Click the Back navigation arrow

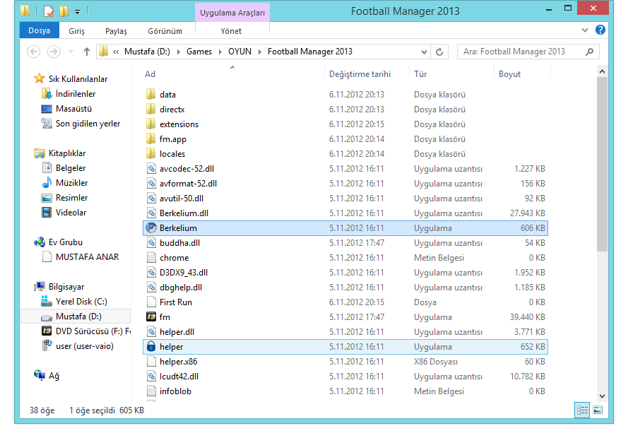pos(34,52)
